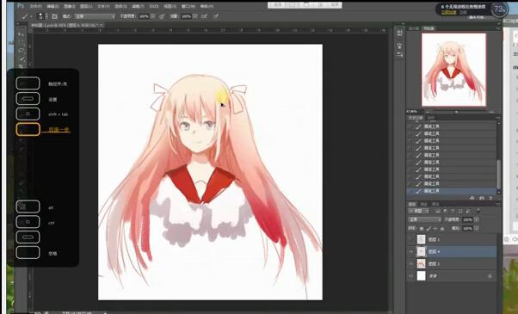Select the Move tool in the toolbox
This screenshot has width=518, height=314.
[22, 34]
